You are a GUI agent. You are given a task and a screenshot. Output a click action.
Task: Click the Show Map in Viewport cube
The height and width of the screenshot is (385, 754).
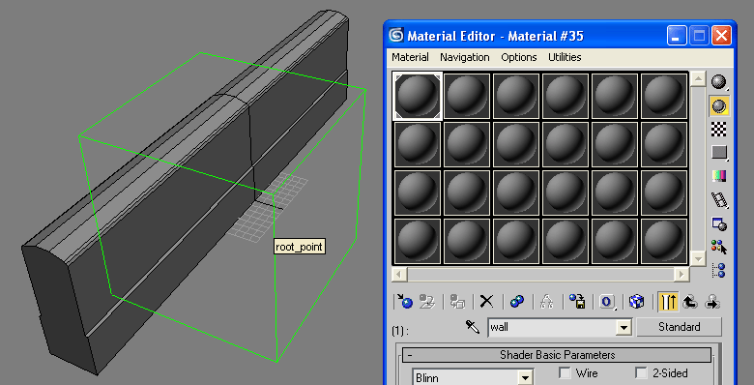click(636, 302)
